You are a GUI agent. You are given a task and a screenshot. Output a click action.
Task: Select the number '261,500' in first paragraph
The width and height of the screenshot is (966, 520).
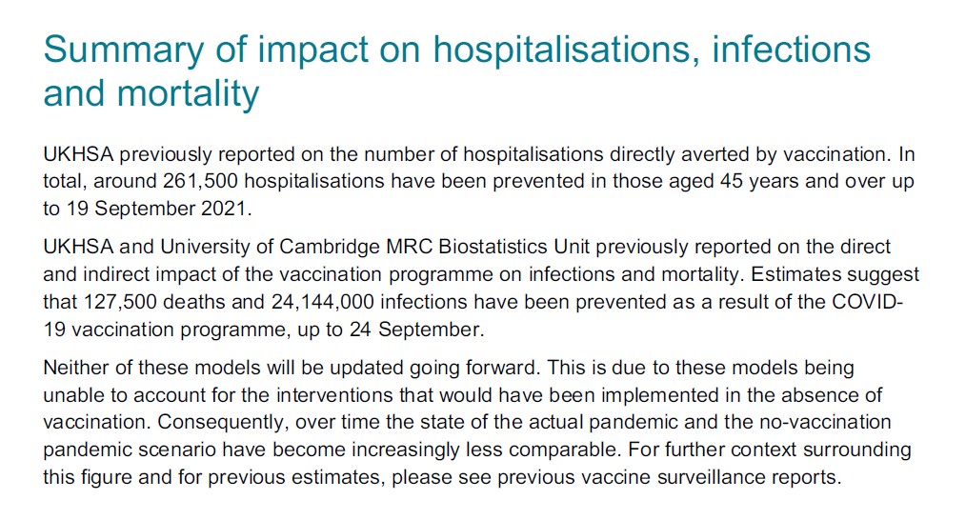coord(201,181)
